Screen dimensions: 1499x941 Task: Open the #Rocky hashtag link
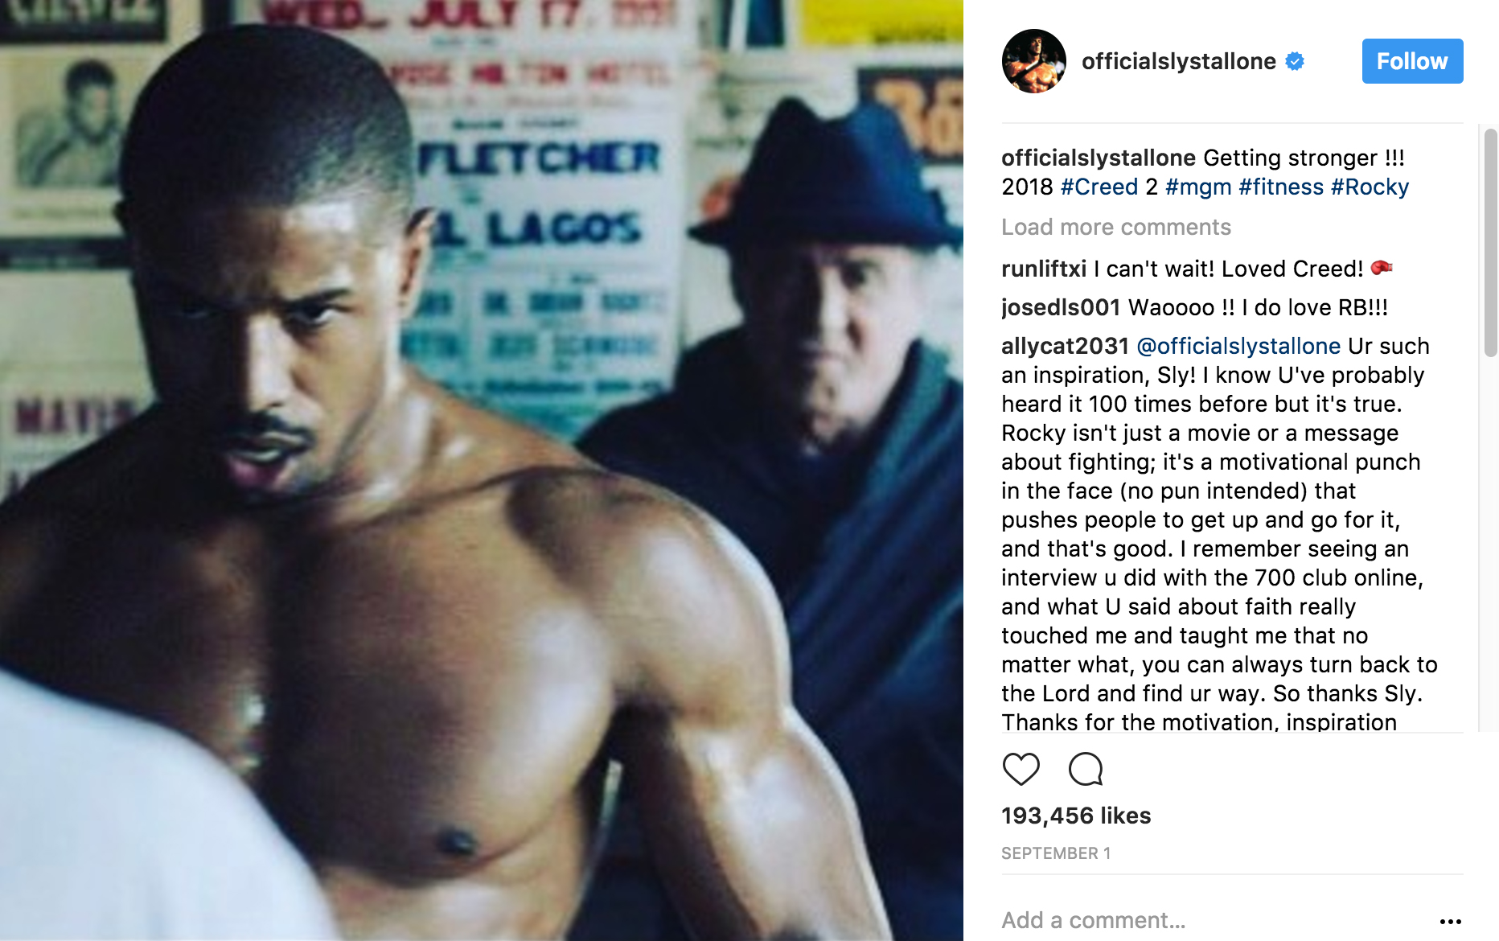(1370, 187)
